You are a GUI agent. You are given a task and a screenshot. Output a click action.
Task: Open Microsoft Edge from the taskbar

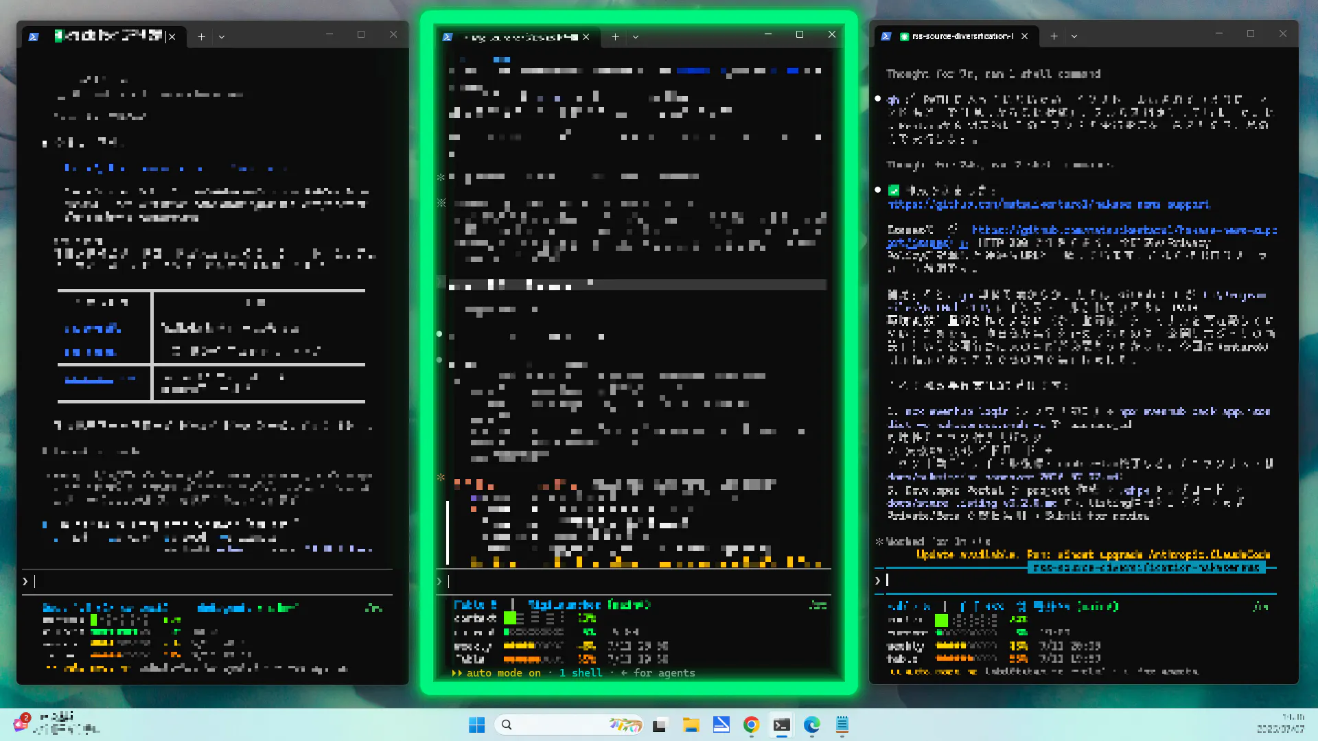click(x=812, y=725)
